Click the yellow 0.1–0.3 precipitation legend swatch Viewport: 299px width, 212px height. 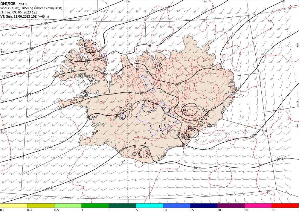point(13,206)
